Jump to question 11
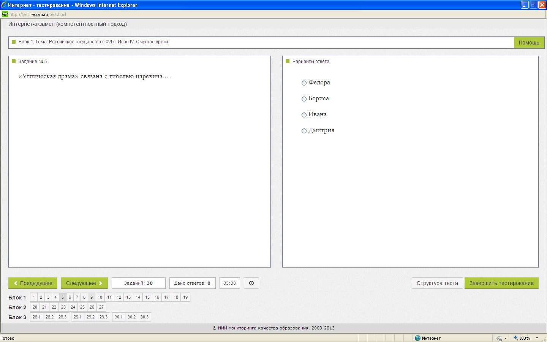This screenshot has width=547, height=342. point(109,297)
